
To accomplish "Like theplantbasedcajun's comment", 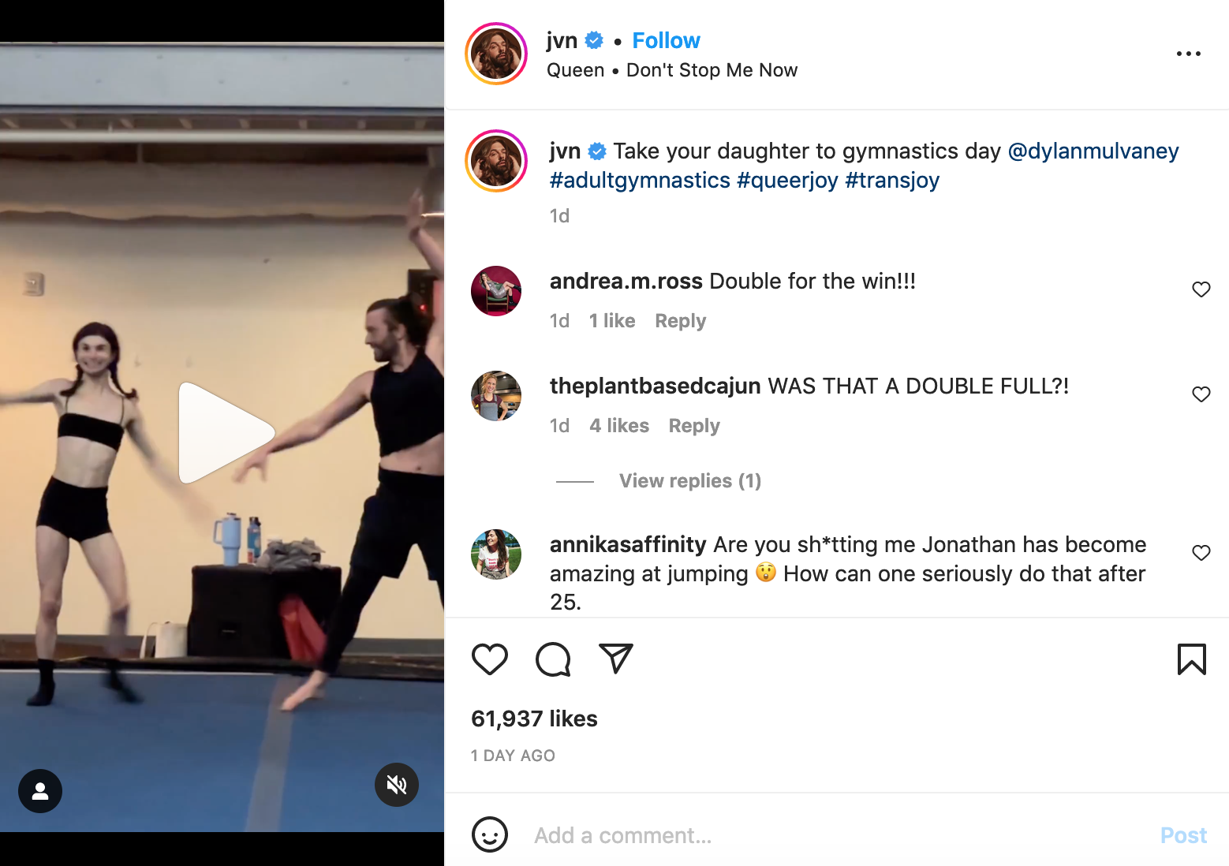I will [x=1201, y=394].
